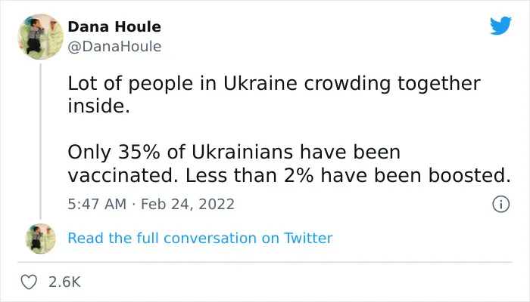
Task: Open Dana Houle's large profile picture
Action: coord(41,37)
